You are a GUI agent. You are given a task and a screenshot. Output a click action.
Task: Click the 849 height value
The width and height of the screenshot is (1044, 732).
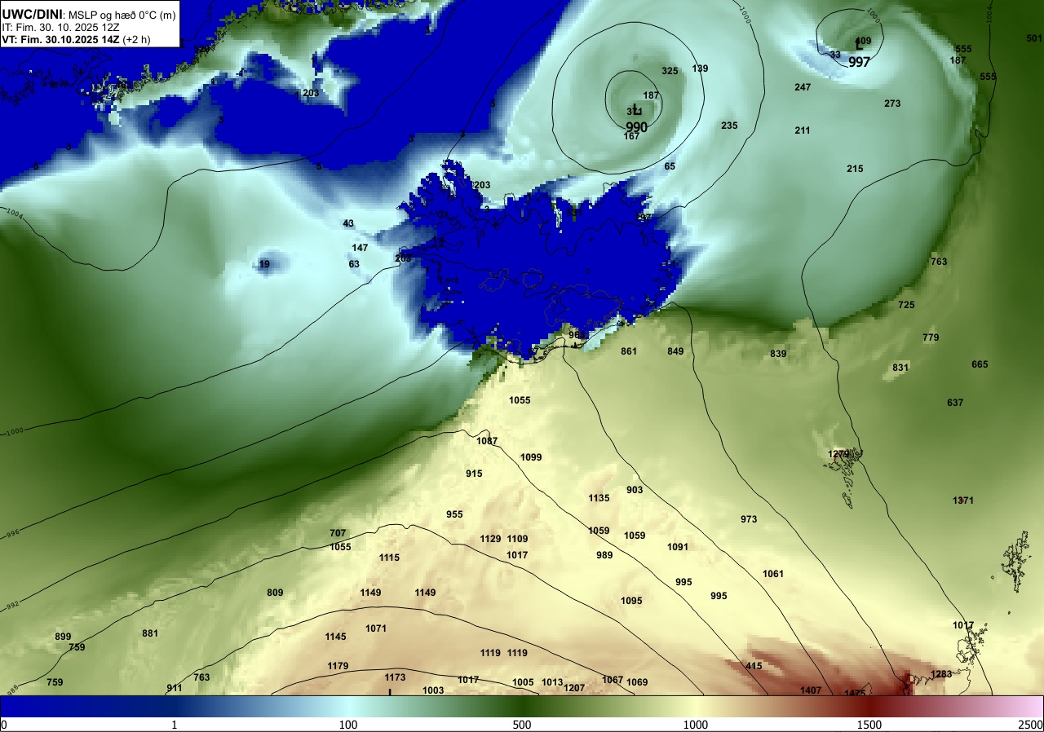coord(675,351)
